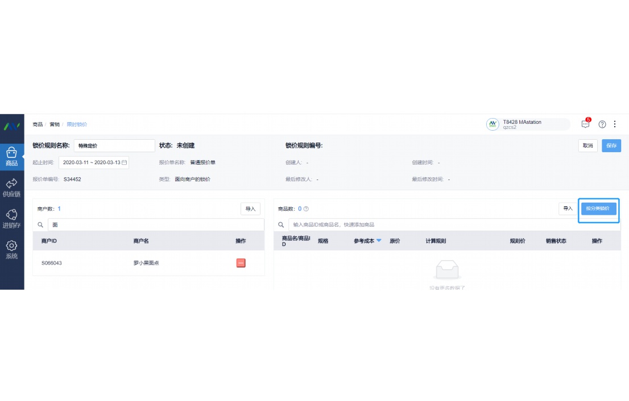629x401 pixels.
Task: Remove merchant 罗小黑面点 with red minus
Action: (241, 263)
